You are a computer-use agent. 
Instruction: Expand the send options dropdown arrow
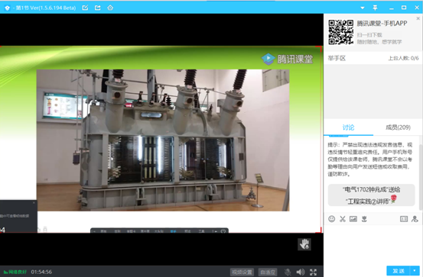point(415,271)
